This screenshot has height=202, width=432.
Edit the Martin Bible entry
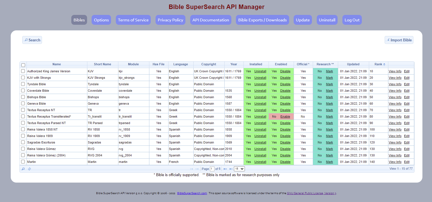(x=407, y=162)
